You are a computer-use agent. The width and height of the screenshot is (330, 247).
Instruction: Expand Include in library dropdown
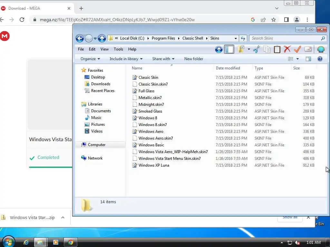[x=126, y=59]
